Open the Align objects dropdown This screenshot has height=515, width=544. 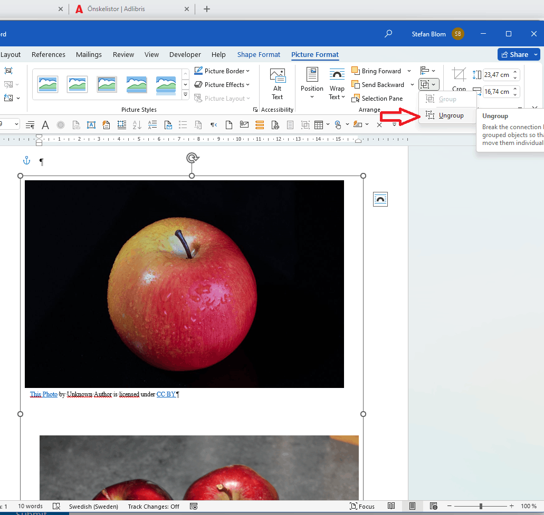point(427,71)
